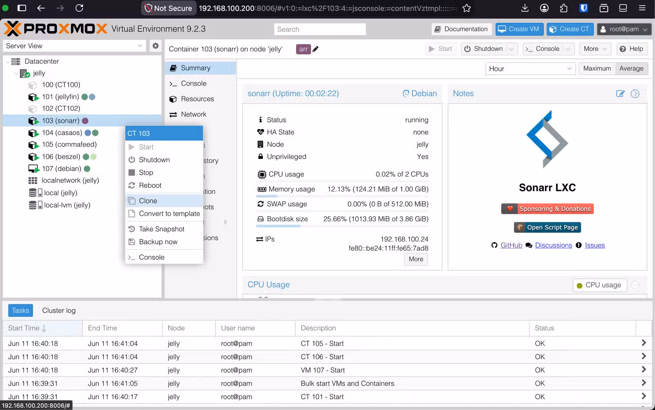Toggle CPU usage legend in chart
655x410 pixels.
pyautogui.click(x=599, y=285)
